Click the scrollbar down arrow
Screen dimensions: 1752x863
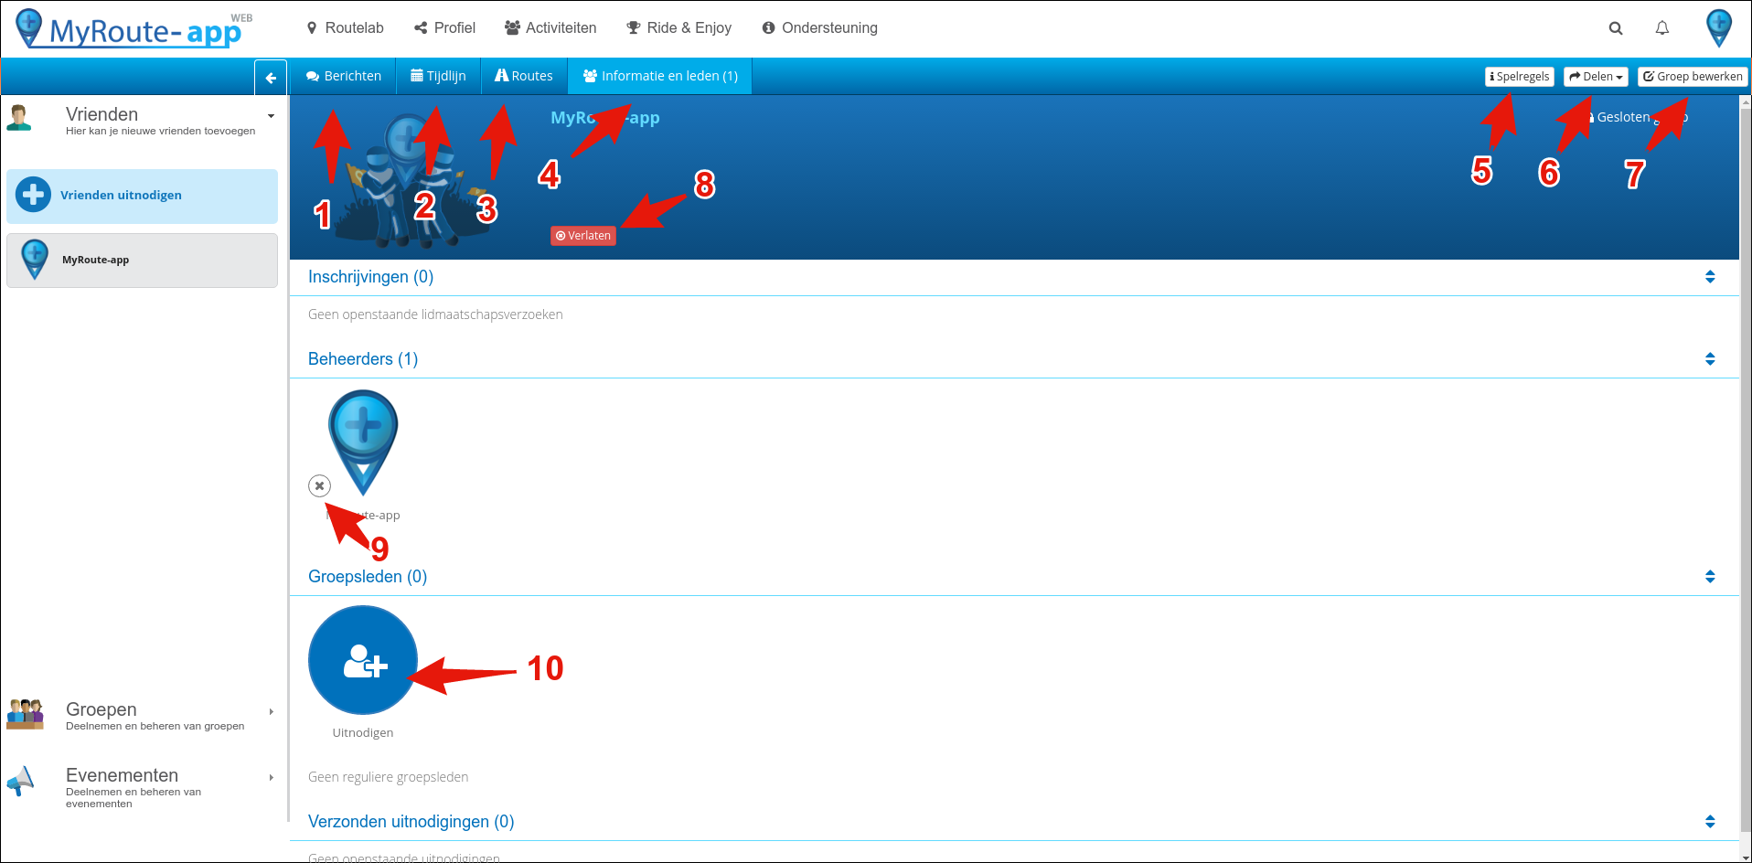point(1746,858)
